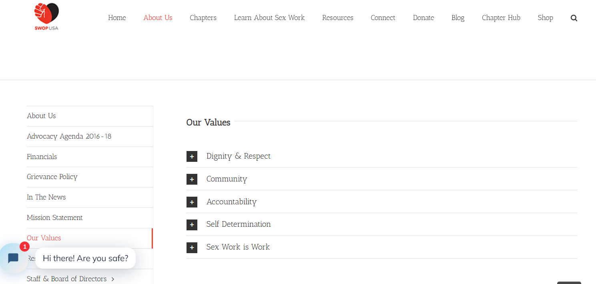The width and height of the screenshot is (596, 284).
Task: Select Donate in the top navigation
Action: (x=423, y=18)
